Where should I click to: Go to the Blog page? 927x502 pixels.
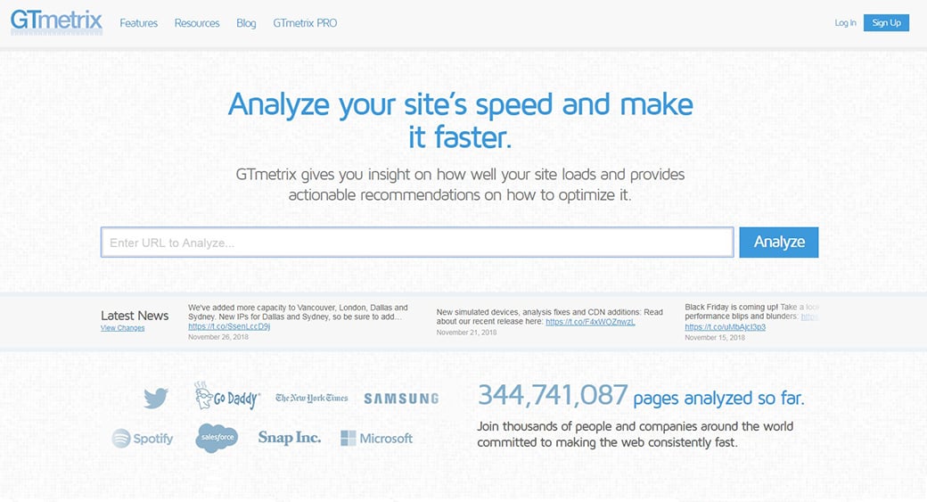(246, 23)
